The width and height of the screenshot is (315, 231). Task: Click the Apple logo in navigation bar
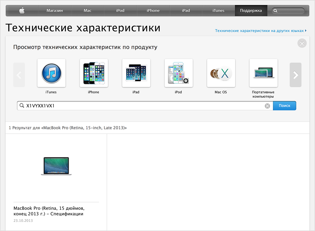[22, 11]
